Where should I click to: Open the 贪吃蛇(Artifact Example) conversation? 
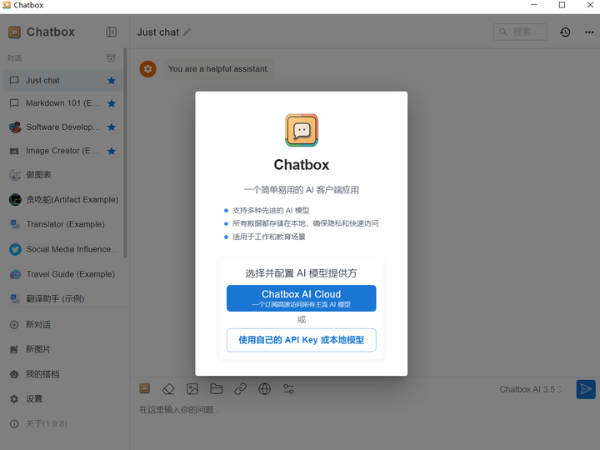63,200
